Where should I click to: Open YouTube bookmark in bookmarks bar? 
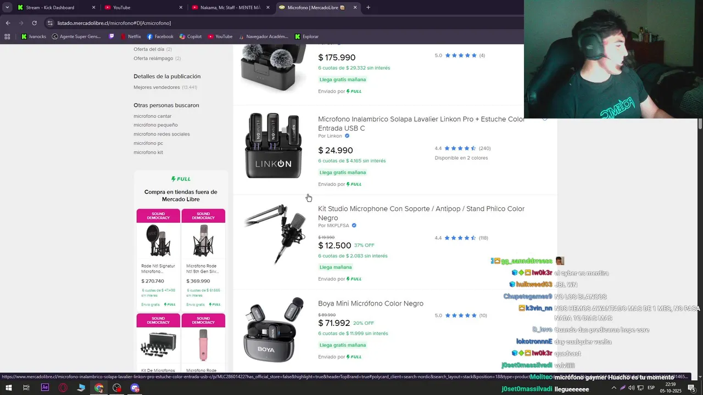point(220,37)
